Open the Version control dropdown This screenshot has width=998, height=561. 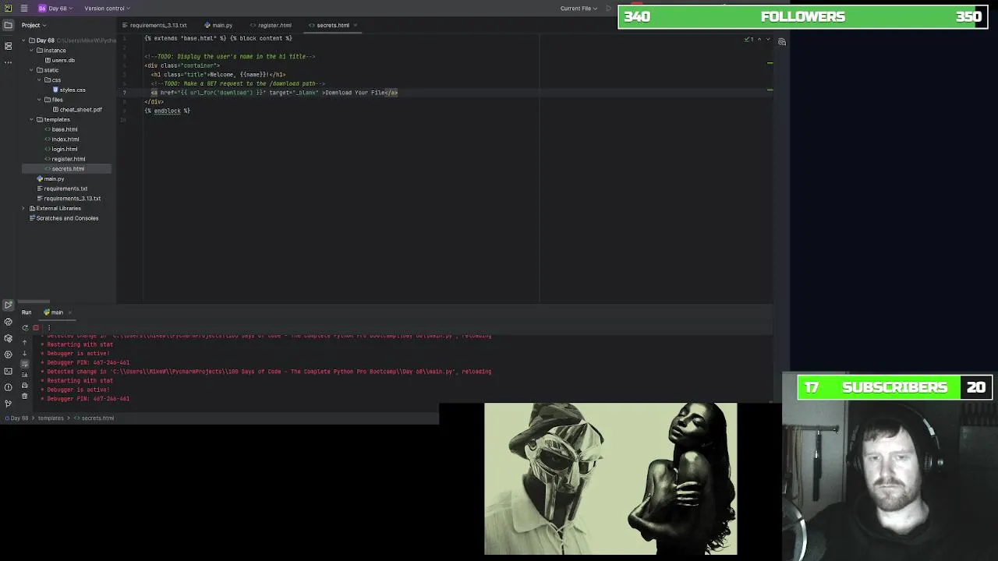pos(107,8)
